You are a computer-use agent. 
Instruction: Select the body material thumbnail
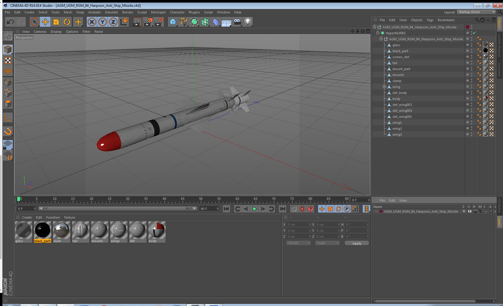[157, 230]
